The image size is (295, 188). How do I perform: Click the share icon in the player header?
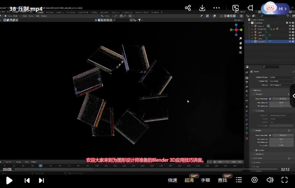pyautogui.click(x=188, y=8)
